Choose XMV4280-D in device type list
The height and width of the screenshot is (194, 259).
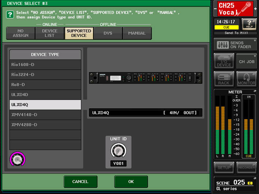pyautogui.click(x=45, y=125)
